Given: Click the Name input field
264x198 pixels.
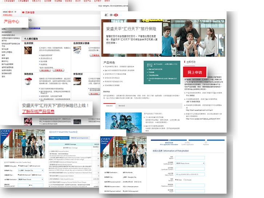Looking at the screenshot, I should (x=190, y=158).
